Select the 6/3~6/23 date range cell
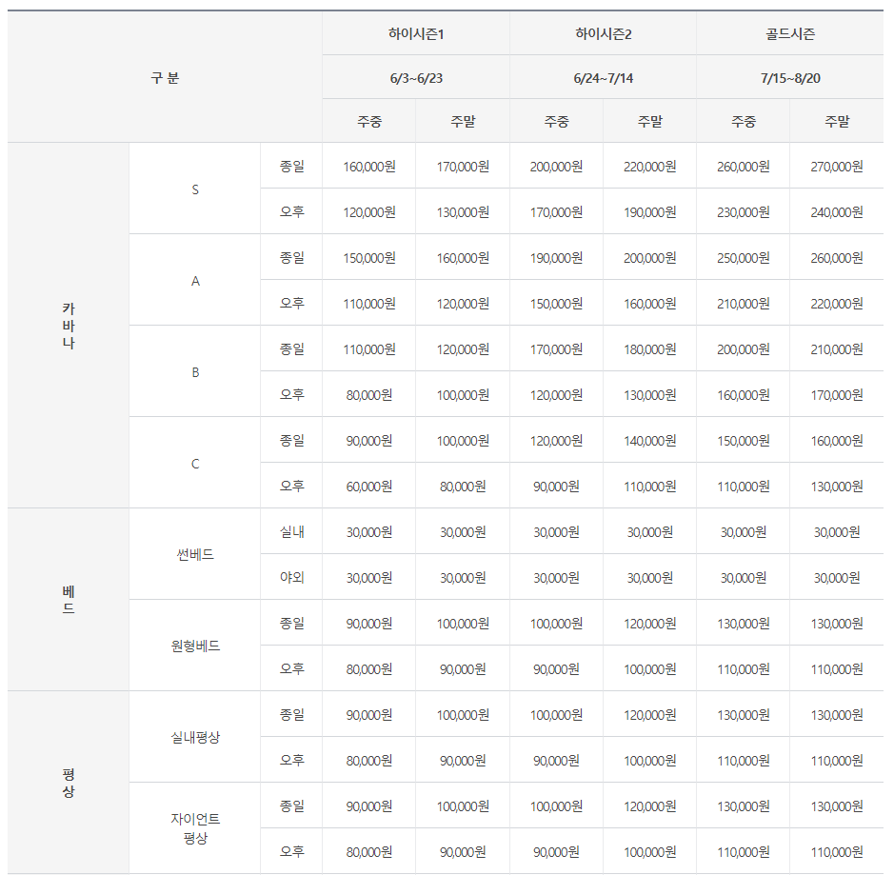The height and width of the screenshot is (875, 894). tap(416, 78)
